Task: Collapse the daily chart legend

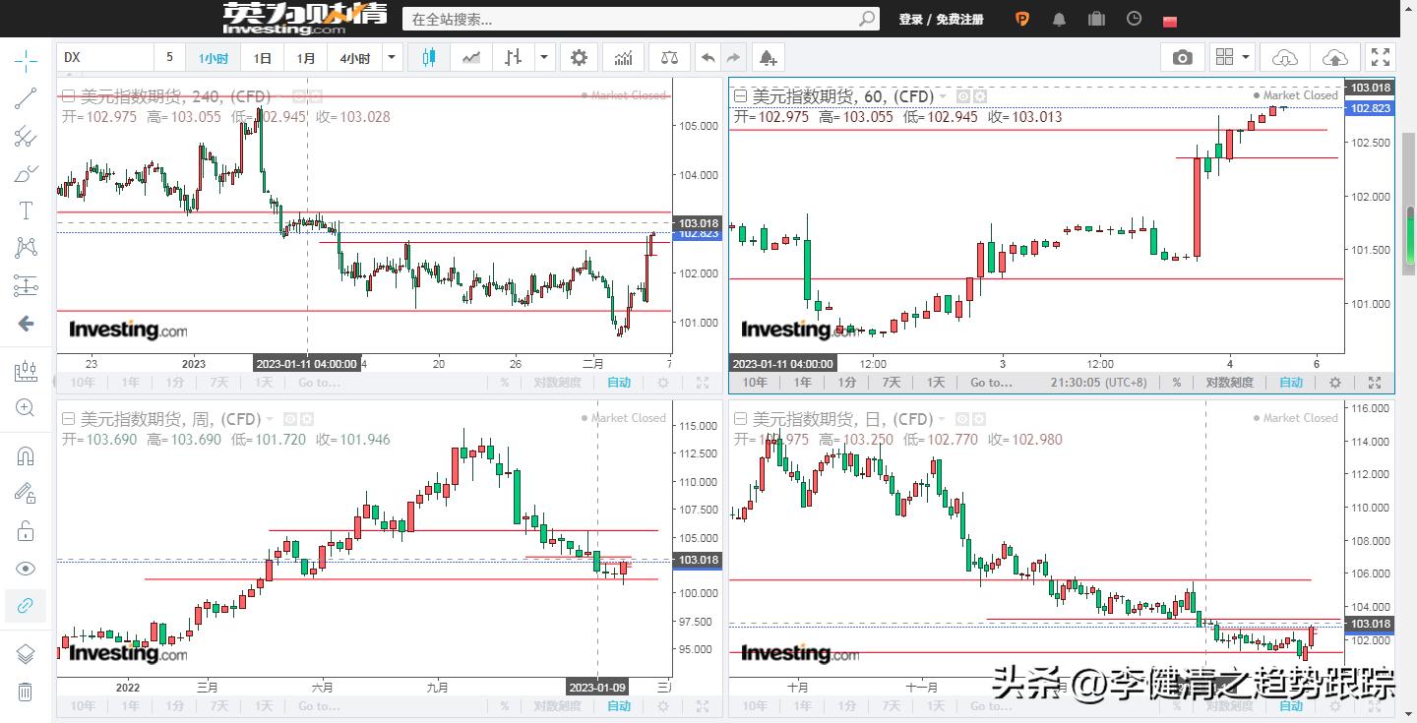Action: coord(740,418)
